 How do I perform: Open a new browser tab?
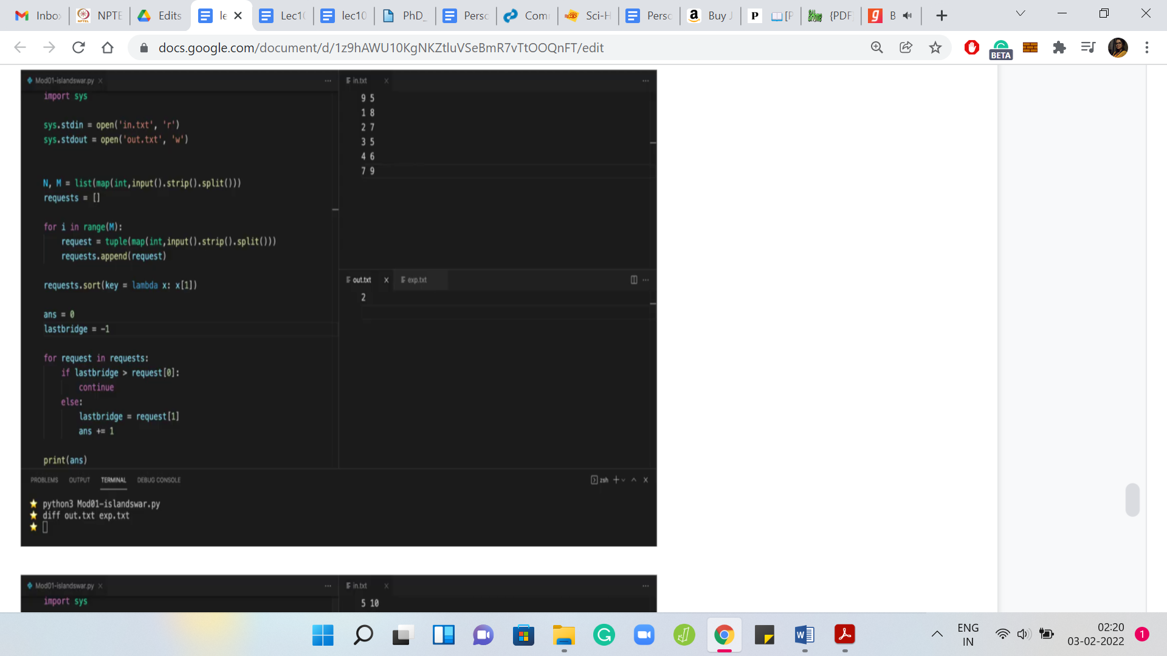coord(942,16)
